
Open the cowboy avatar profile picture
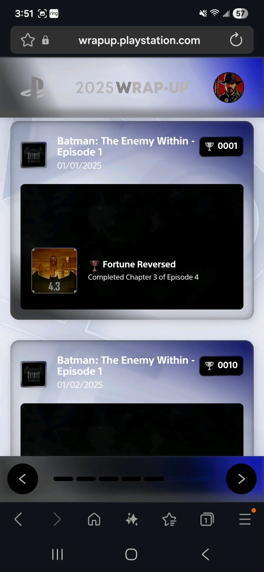point(229,87)
